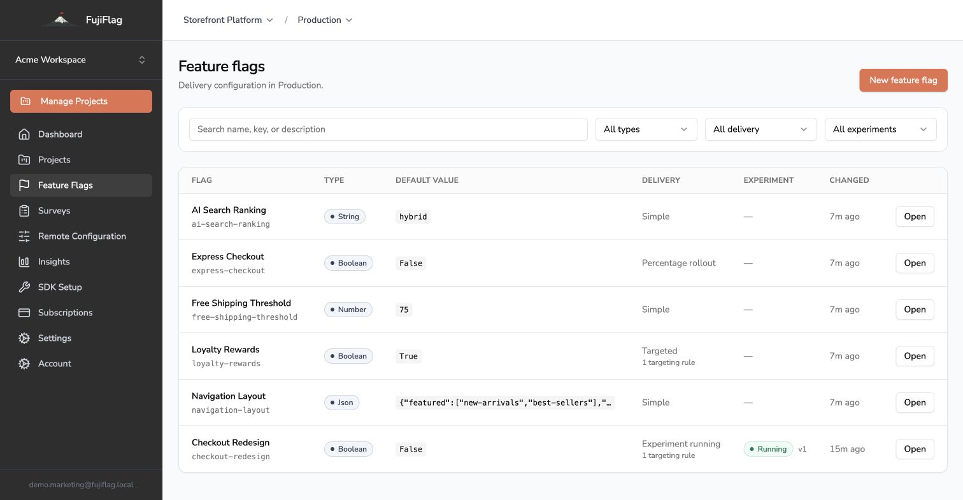This screenshot has width=963, height=500.
Task: Click the Account gear icon
Action: tap(24, 364)
